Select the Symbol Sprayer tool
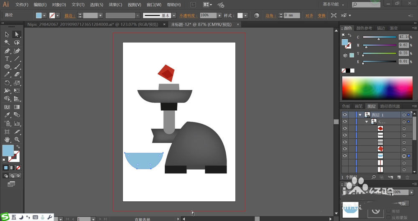 (x=7, y=123)
